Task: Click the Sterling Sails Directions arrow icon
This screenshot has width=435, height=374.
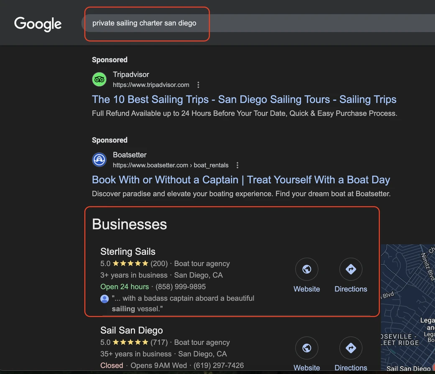Action: tap(351, 269)
